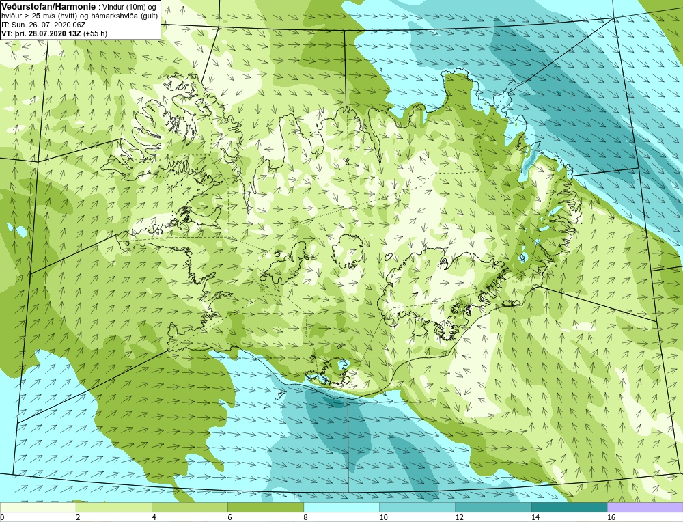The width and height of the screenshot is (683, 522).
Task: Click the 10–12 m/s turquoise legend swatch
Action: click(417, 507)
